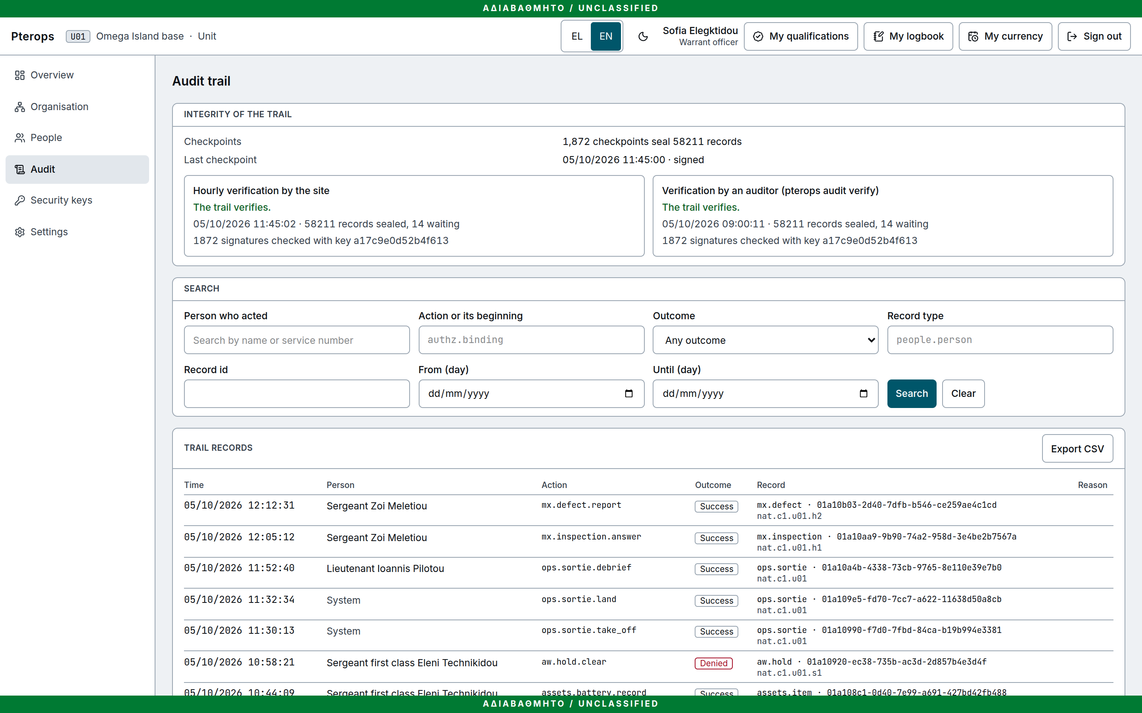
Task: Click the Until (day) date field
Action: tap(765, 393)
